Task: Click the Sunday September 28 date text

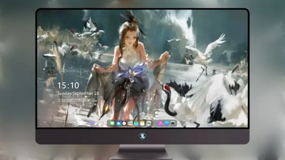Action: click(78, 93)
